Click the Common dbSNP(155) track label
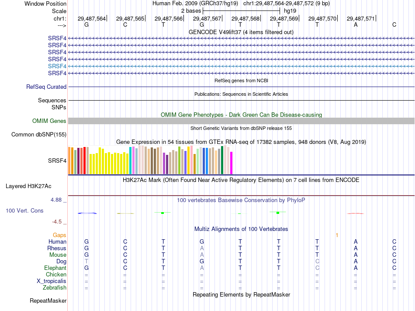415x311 pixels. pos(38,135)
